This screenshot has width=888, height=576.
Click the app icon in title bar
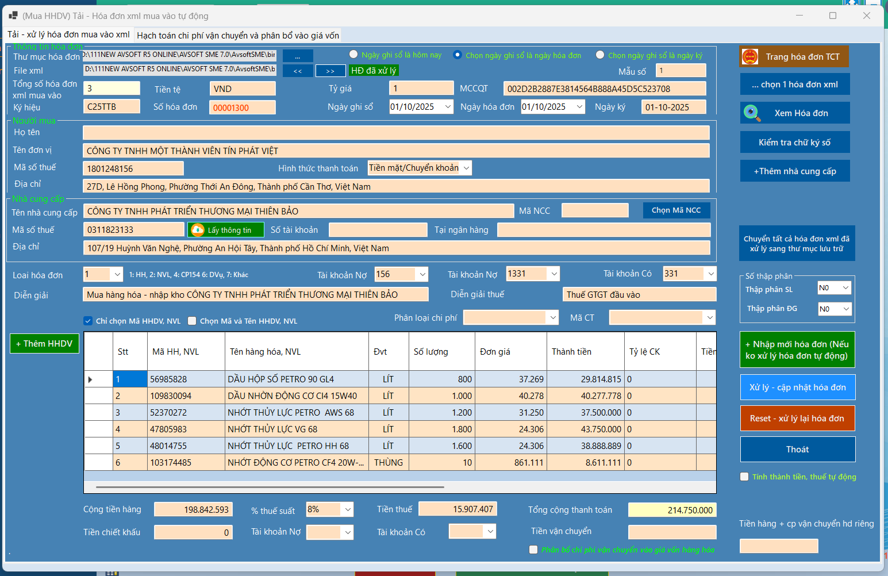pyautogui.click(x=13, y=16)
